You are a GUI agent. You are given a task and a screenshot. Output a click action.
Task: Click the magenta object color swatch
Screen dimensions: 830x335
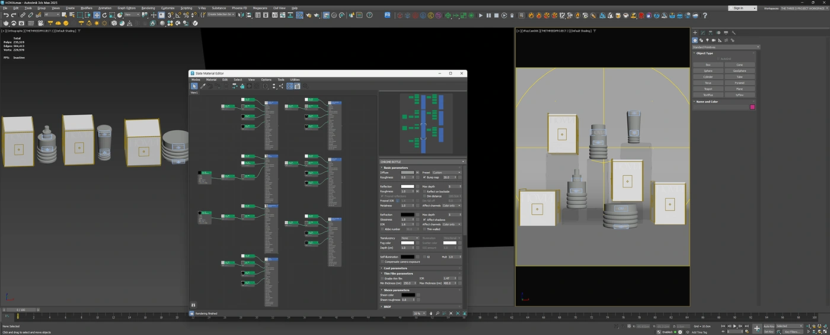click(x=752, y=107)
